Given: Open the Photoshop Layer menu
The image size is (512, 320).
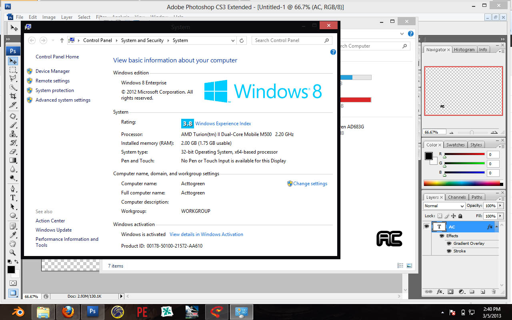Looking at the screenshot, I should pyautogui.click(x=67, y=17).
